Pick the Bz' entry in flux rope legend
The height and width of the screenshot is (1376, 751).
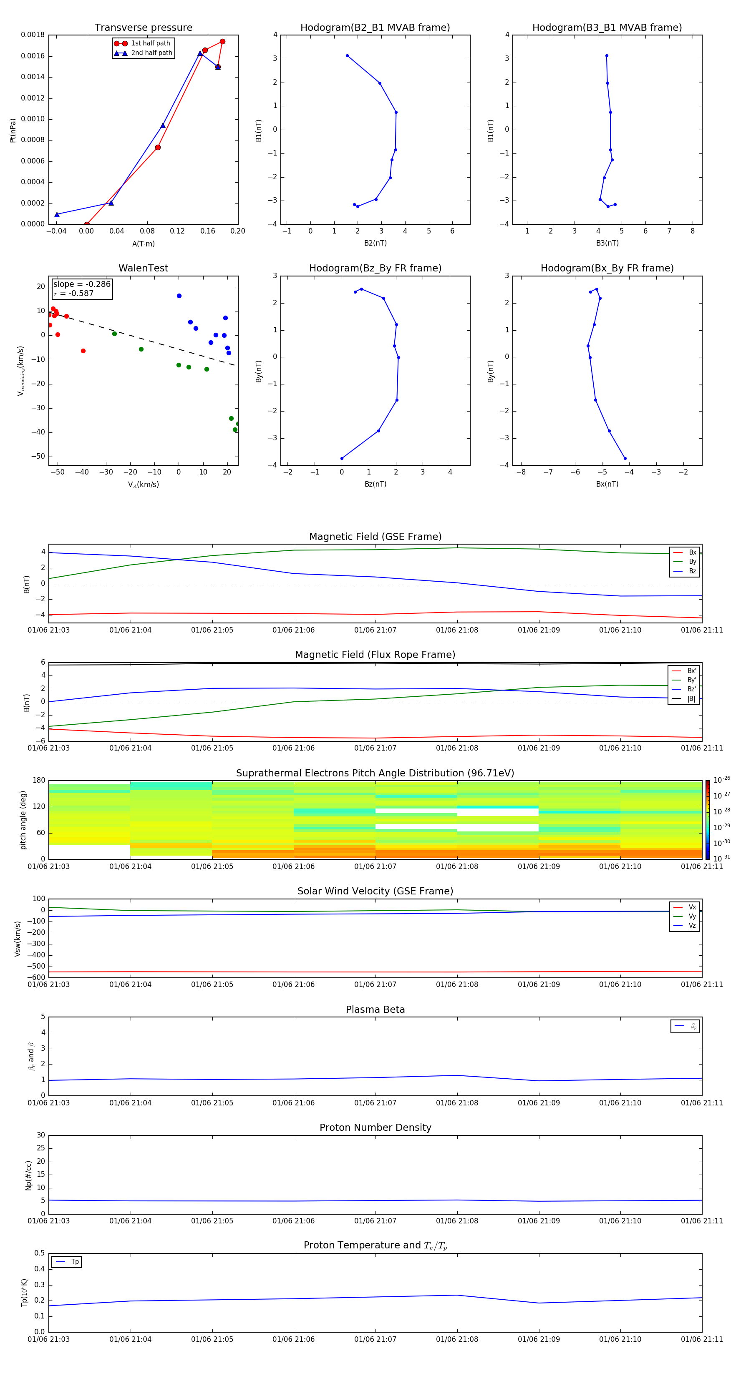pyautogui.click(x=684, y=689)
